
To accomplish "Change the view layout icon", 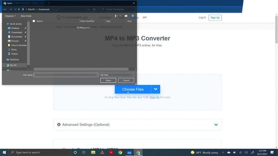I will tap(116, 16).
